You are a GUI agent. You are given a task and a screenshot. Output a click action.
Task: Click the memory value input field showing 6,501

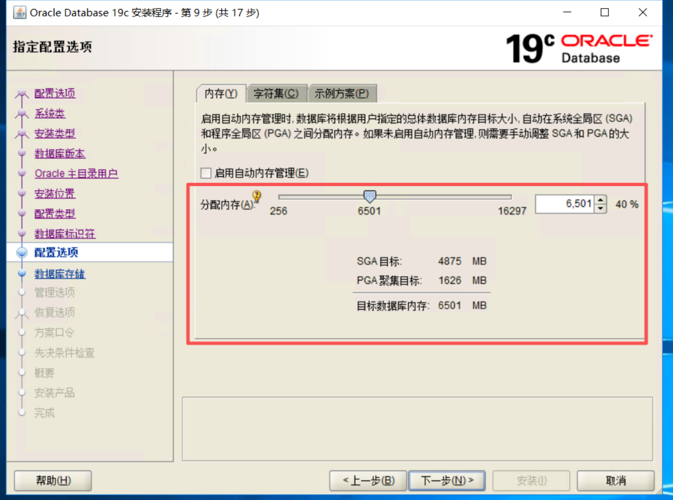[x=565, y=204]
